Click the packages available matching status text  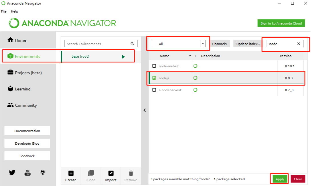point(180,179)
